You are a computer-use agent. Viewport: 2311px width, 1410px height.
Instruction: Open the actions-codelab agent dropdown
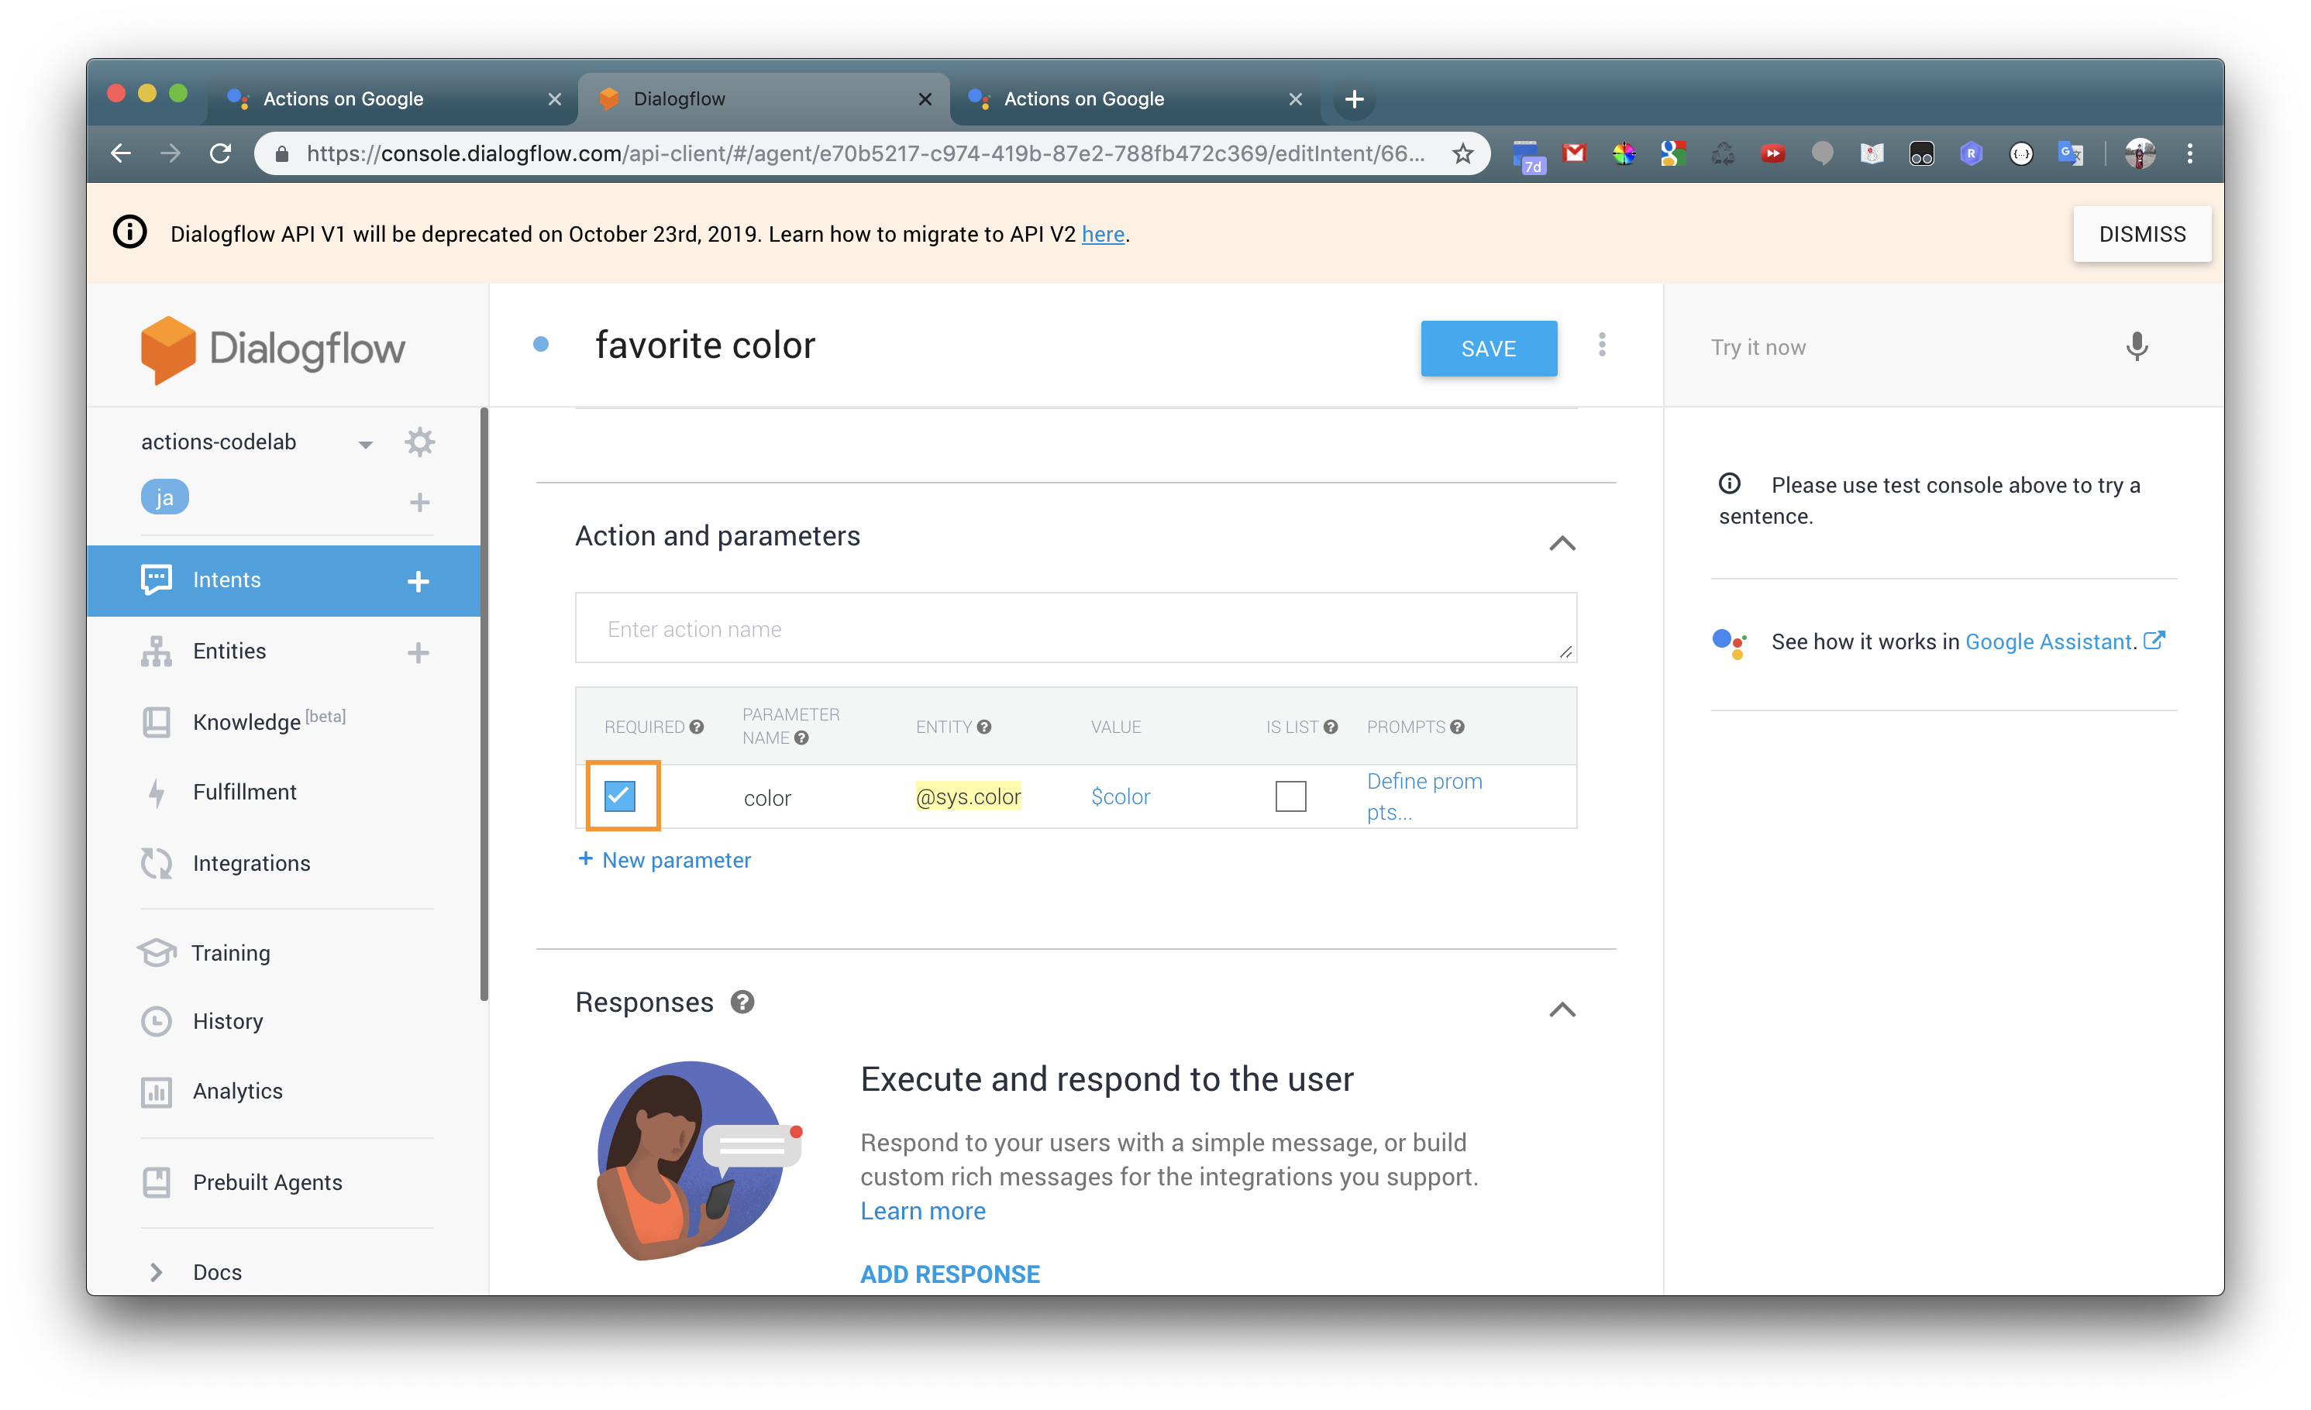365,443
